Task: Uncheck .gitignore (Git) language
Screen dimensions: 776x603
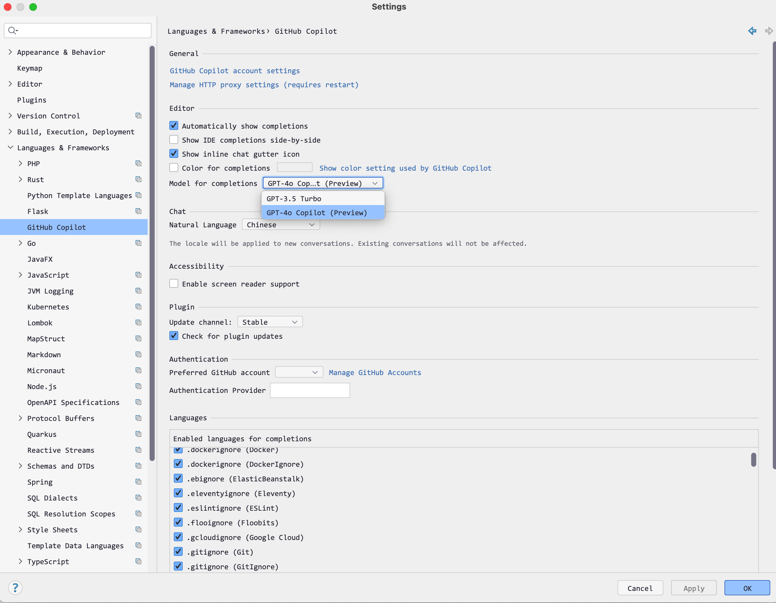Action: tap(178, 552)
